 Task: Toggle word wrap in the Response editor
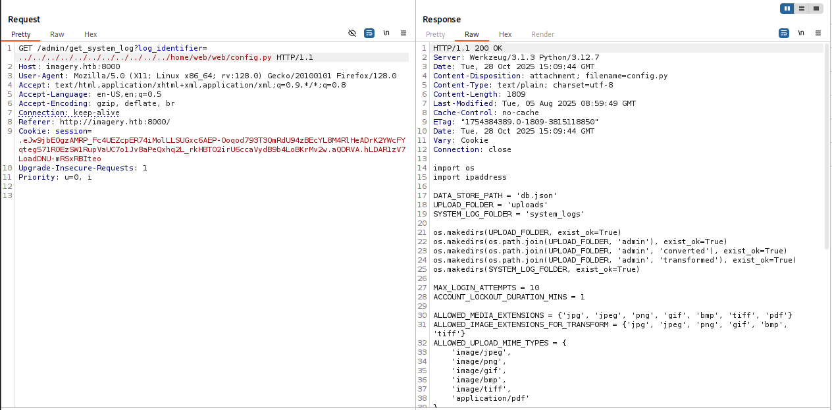[x=783, y=32]
